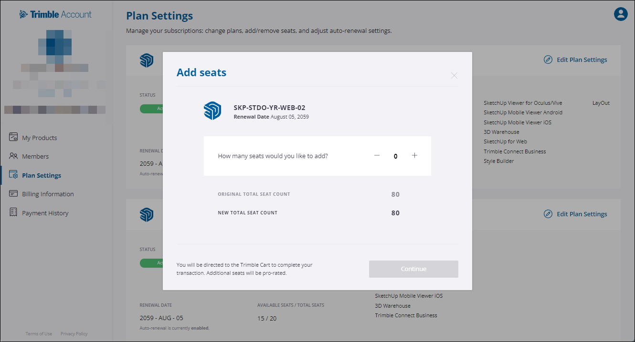Click the Plan Settings sidebar icon
635x342 pixels.
[x=13, y=175]
